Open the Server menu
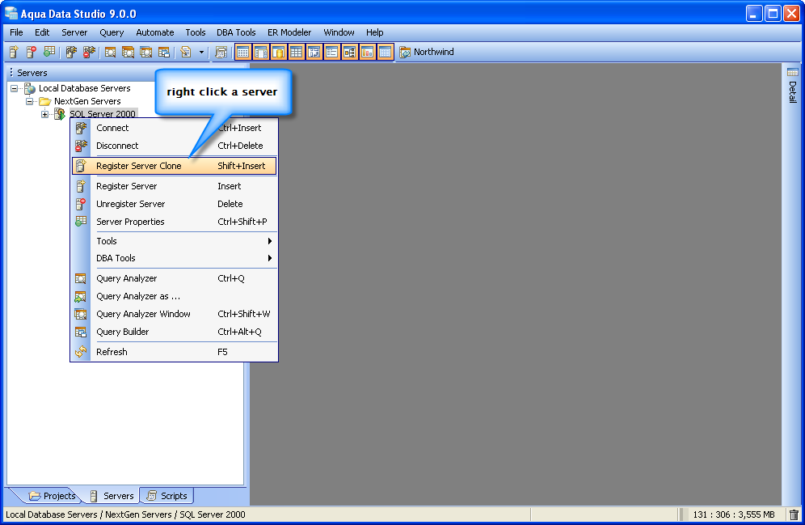This screenshot has width=805, height=525. (x=74, y=32)
